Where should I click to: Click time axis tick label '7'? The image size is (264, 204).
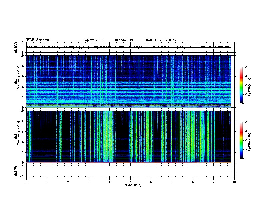pos(172,182)
